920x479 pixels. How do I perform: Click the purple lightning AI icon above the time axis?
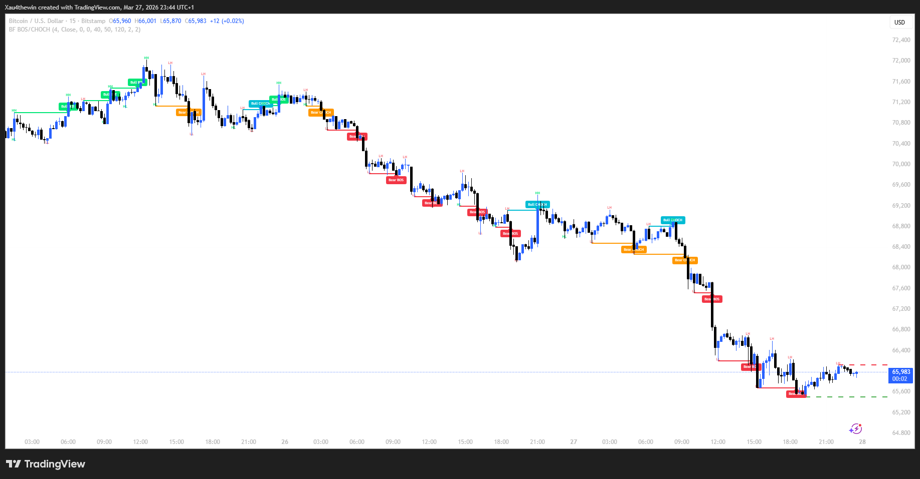(x=855, y=428)
